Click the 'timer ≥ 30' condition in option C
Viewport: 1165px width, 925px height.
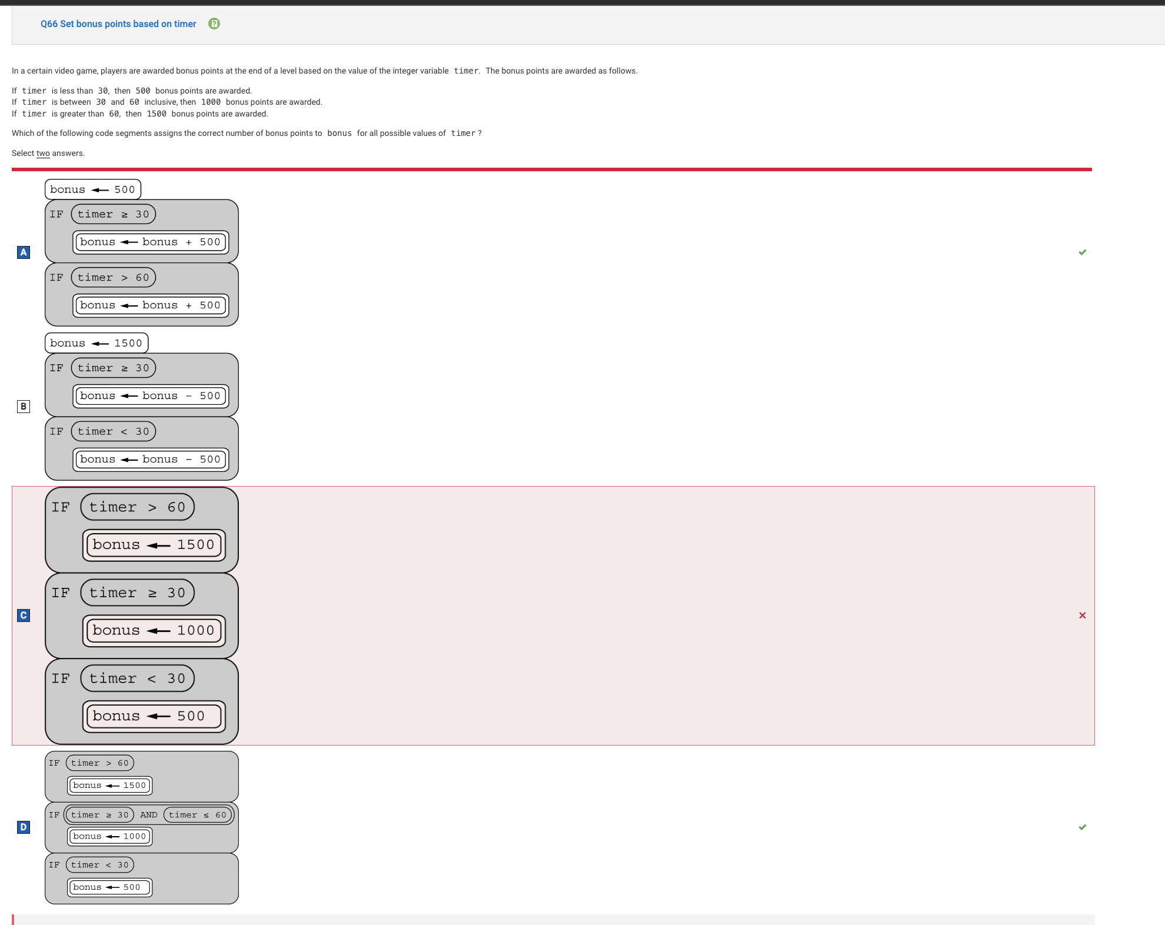138,593
